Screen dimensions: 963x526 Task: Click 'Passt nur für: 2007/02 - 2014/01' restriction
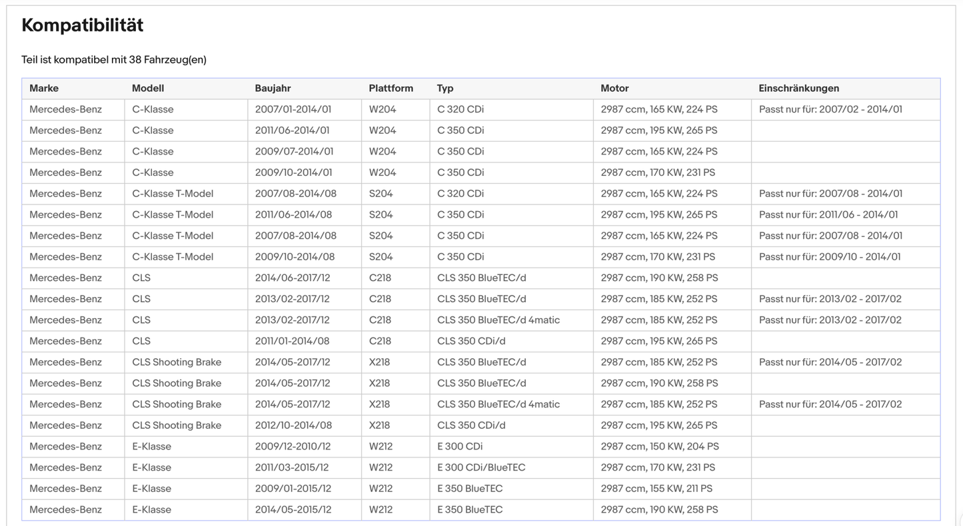pyautogui.click(x=830, y=109)
